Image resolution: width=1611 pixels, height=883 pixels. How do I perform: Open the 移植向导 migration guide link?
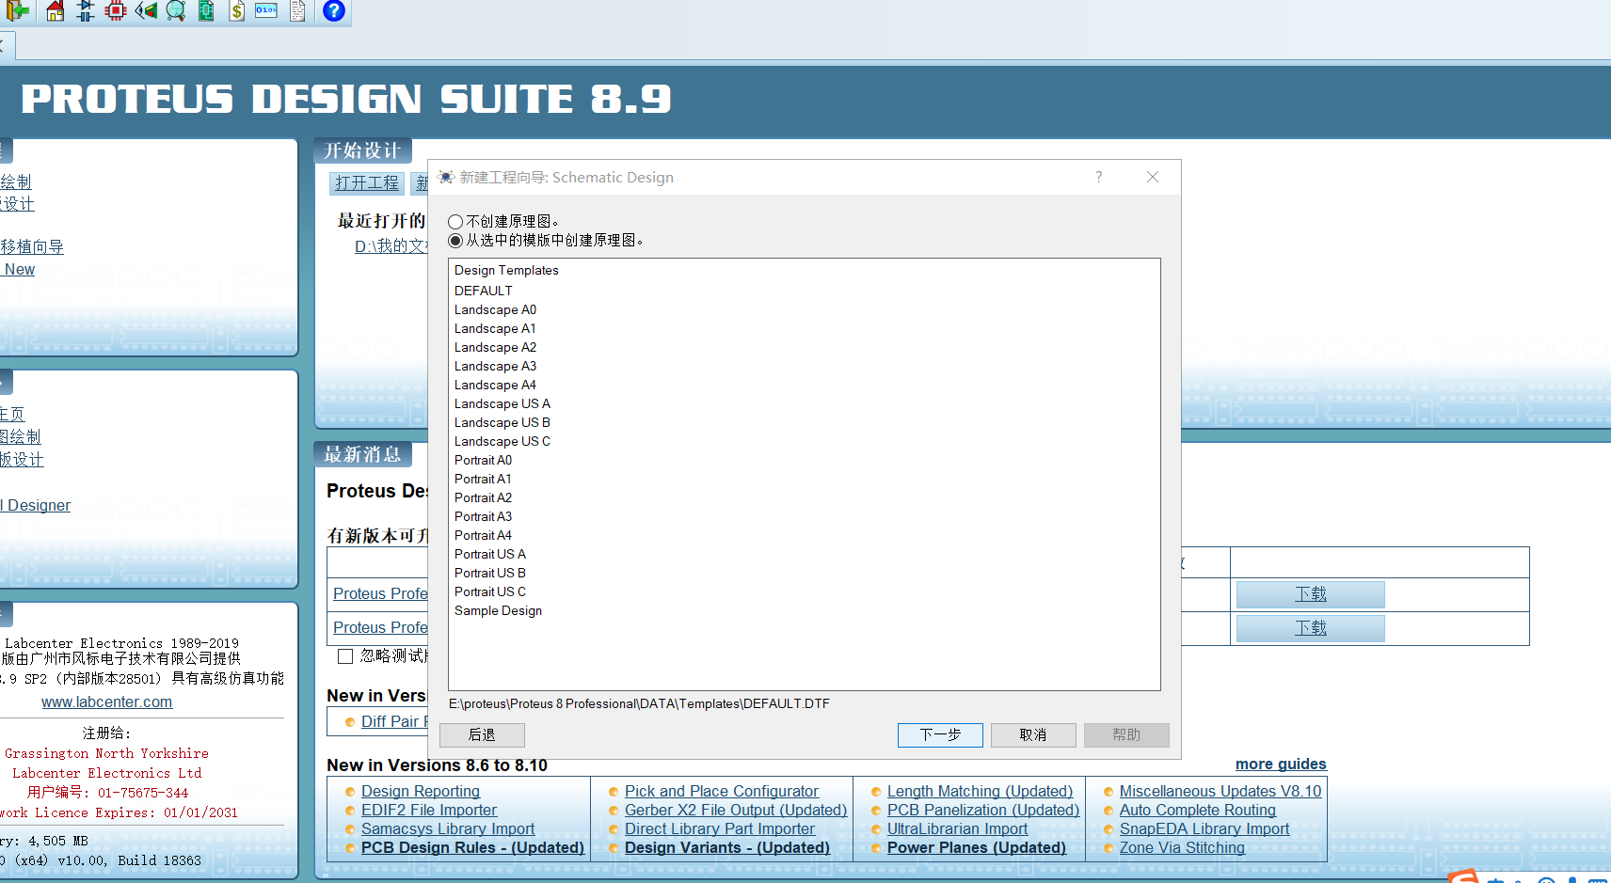pyautogui.click(x=32, y=246)
